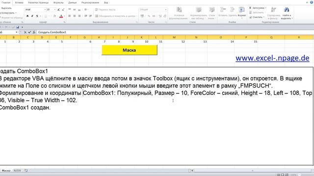The width and height of the screenshot is (314, 176).
Task: Open the font size 20 dropdown
Action: point(54,10)
